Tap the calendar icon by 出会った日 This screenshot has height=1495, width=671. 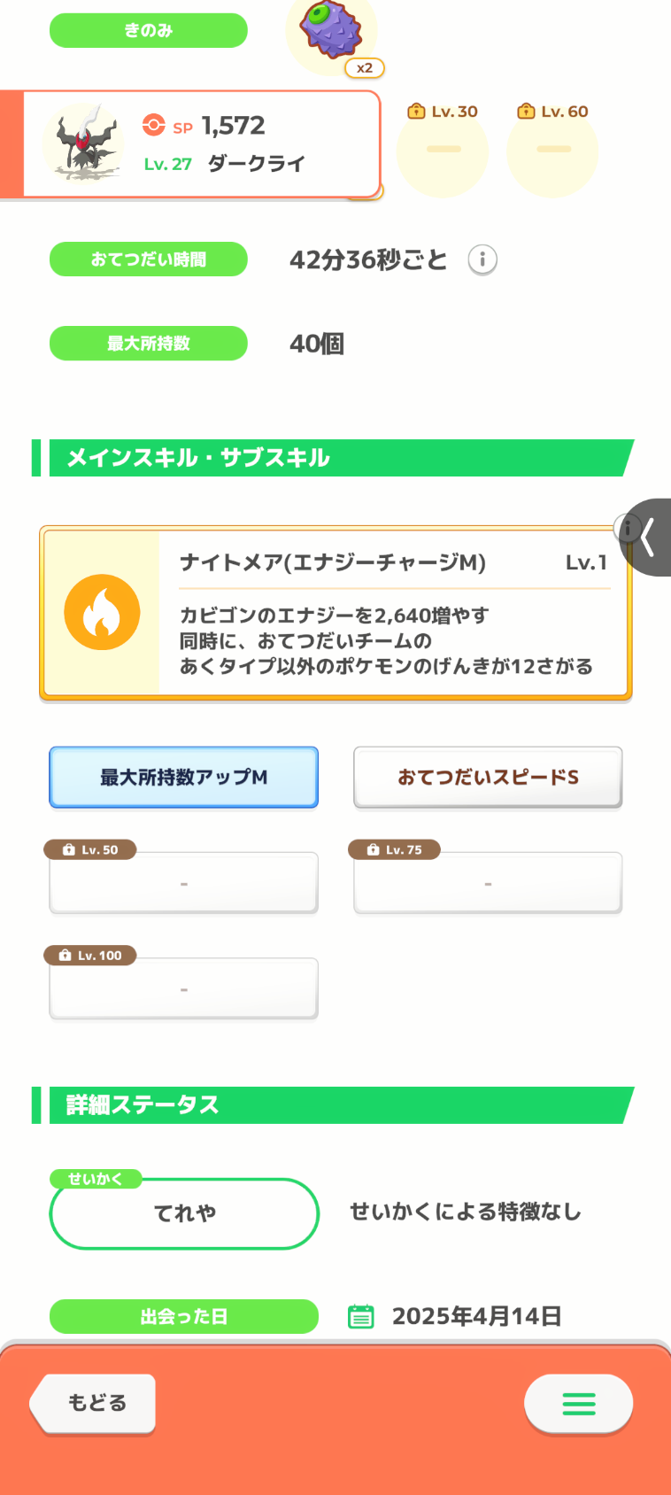coord(360,1316)
